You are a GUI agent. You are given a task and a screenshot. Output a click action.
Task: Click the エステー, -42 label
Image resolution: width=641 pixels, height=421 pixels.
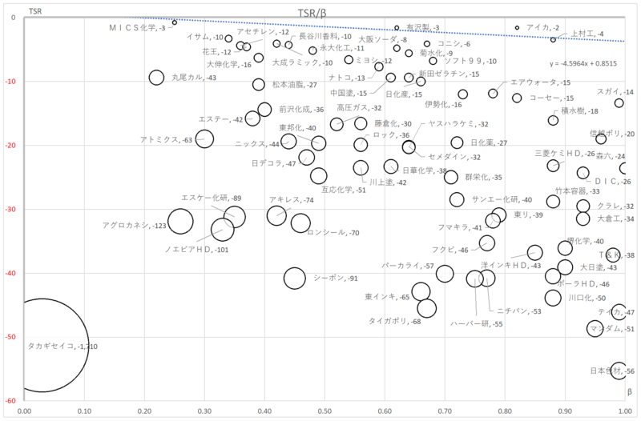click(221, 119)
